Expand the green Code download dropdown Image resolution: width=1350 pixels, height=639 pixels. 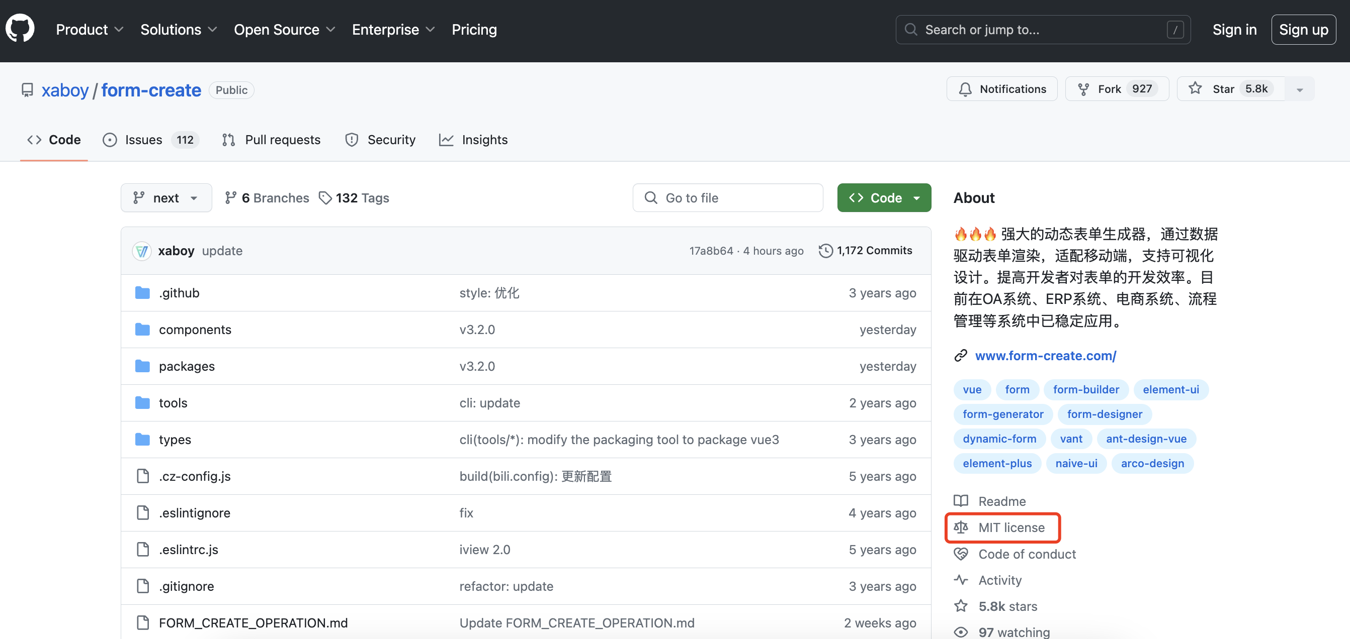click(917, 197)
